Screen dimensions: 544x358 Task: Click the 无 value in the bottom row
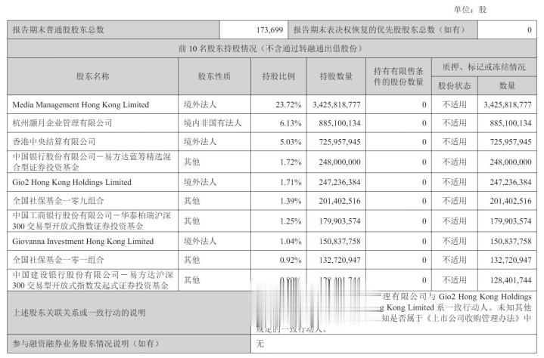point(260,344)
